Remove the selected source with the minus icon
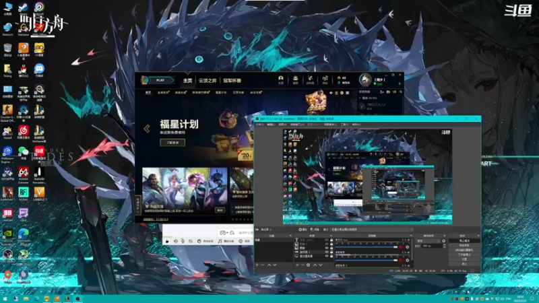This screenshot has width=539, height=303. 303,265
